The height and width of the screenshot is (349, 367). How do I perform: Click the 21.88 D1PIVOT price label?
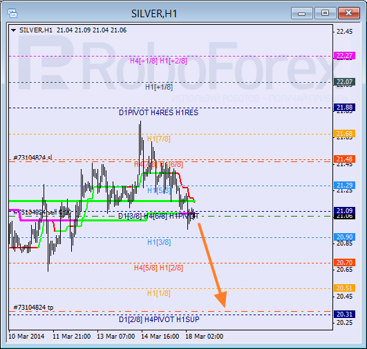344,107
